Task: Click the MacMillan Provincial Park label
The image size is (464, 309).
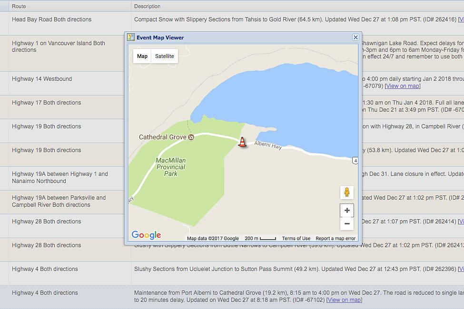Action: 170,167
